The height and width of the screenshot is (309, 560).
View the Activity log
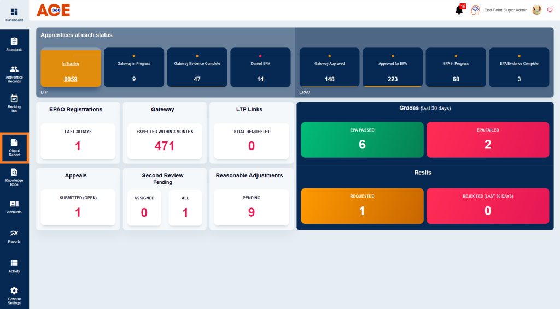pos(14,266)
